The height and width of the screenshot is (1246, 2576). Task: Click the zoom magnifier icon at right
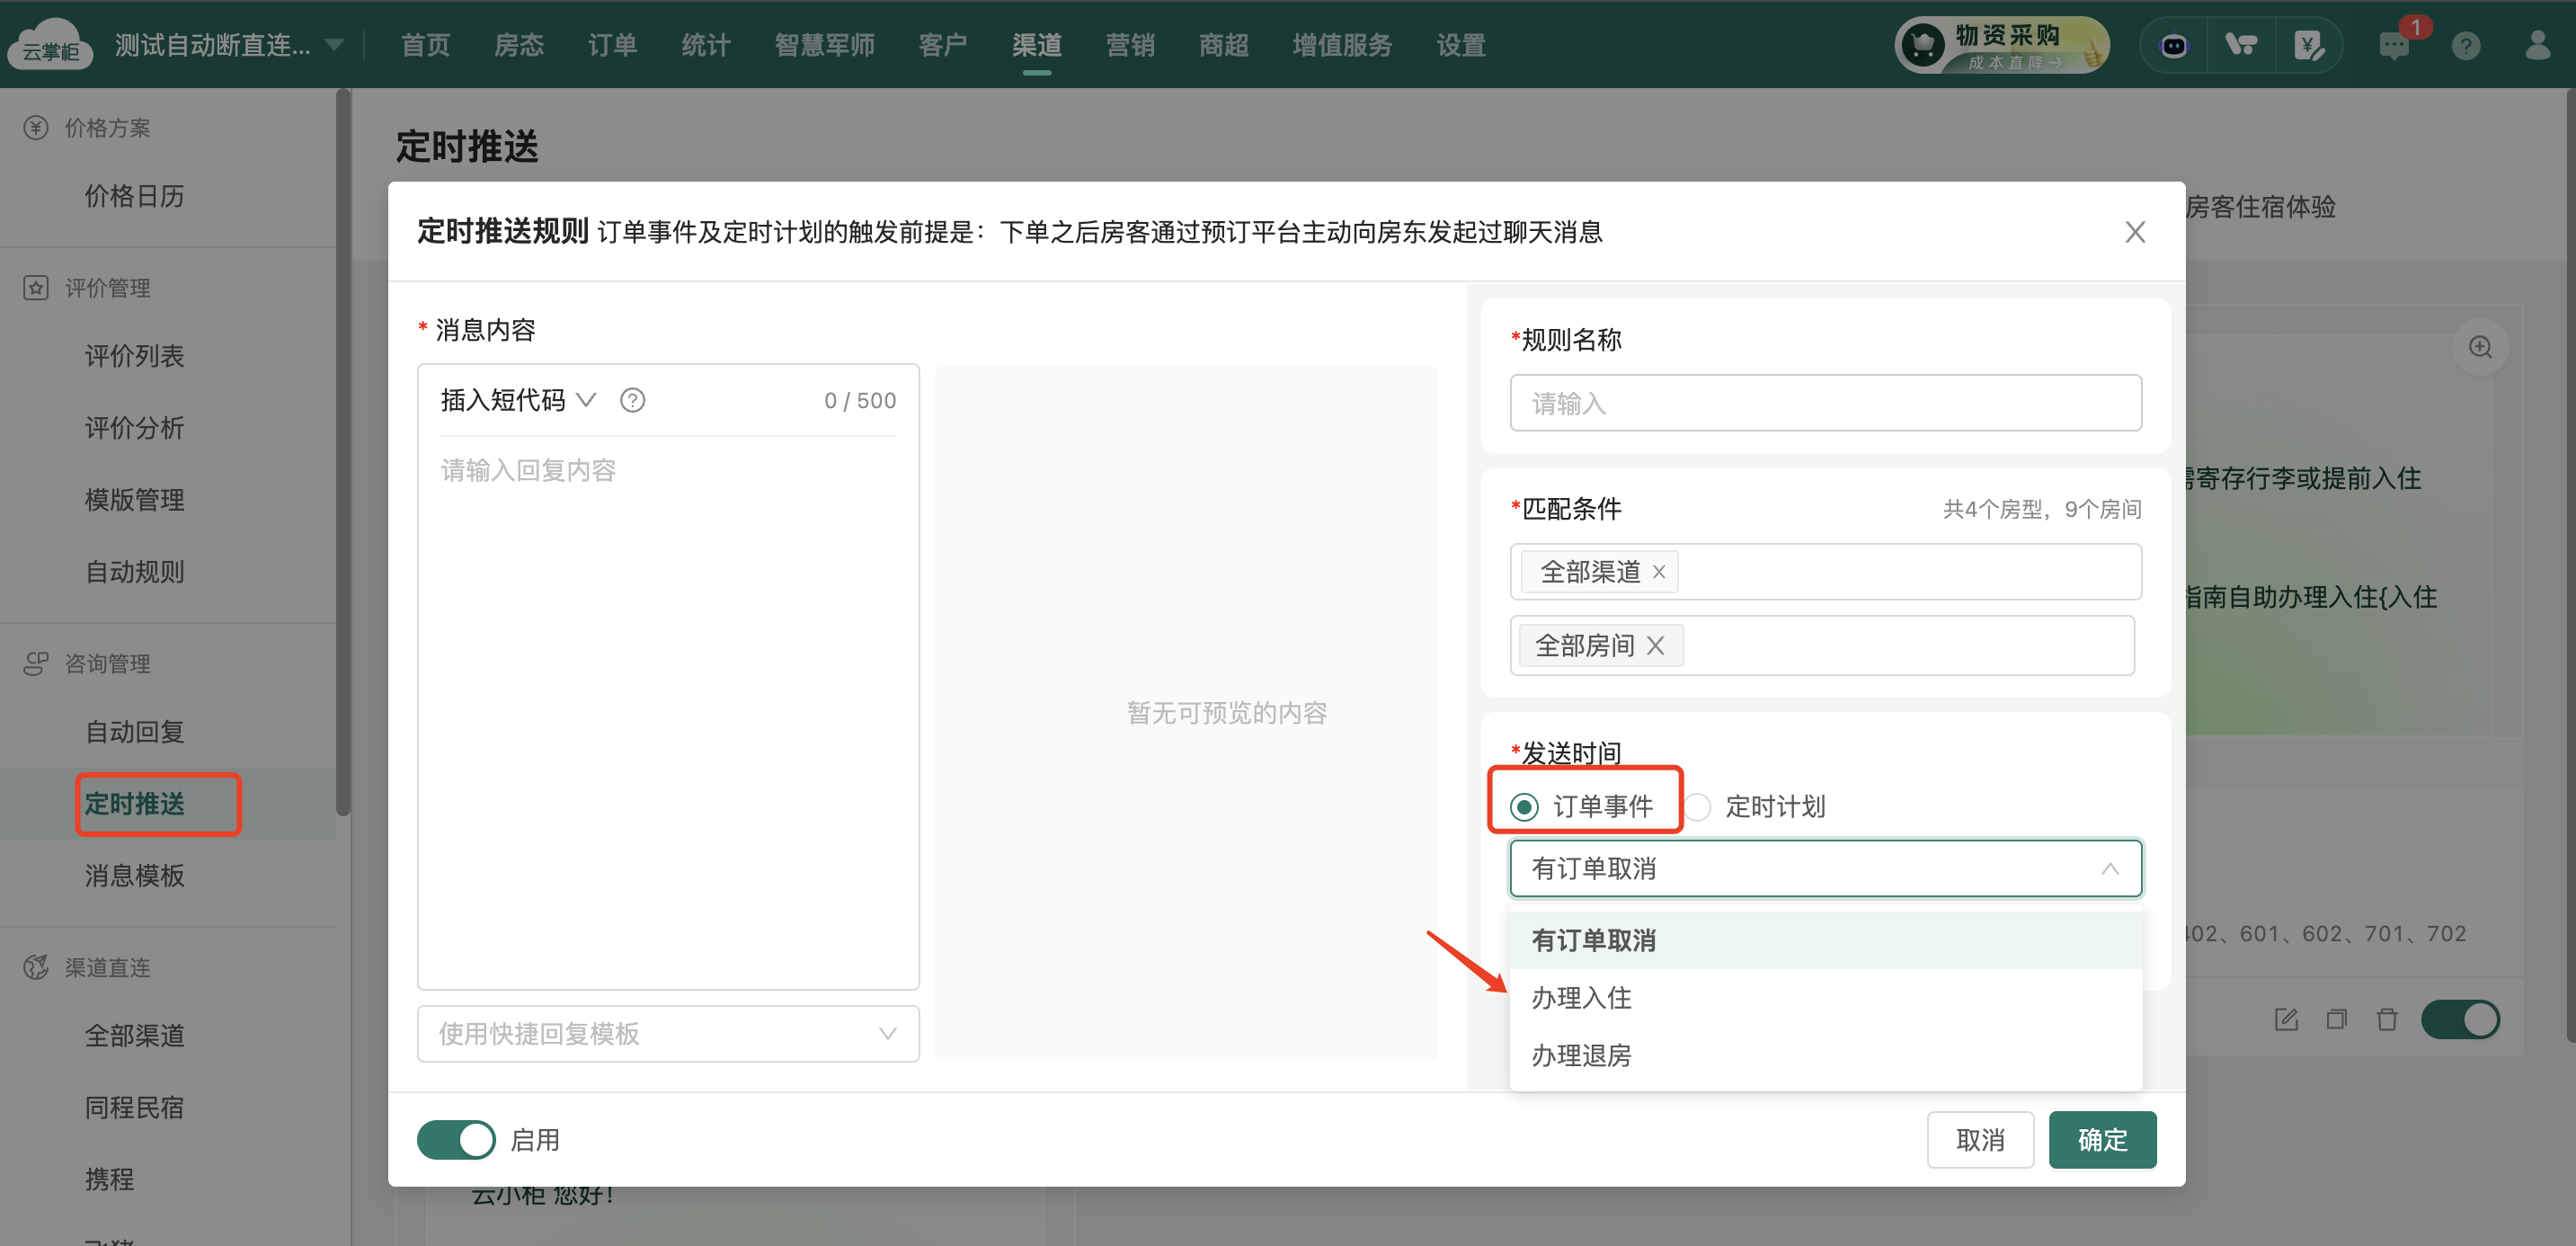(x=2480, y=347)
